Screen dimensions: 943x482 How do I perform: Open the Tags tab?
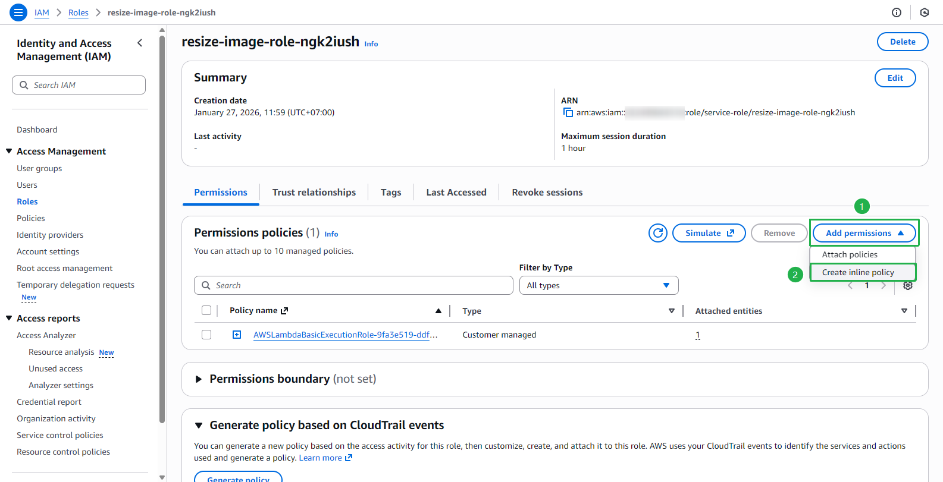391,193
